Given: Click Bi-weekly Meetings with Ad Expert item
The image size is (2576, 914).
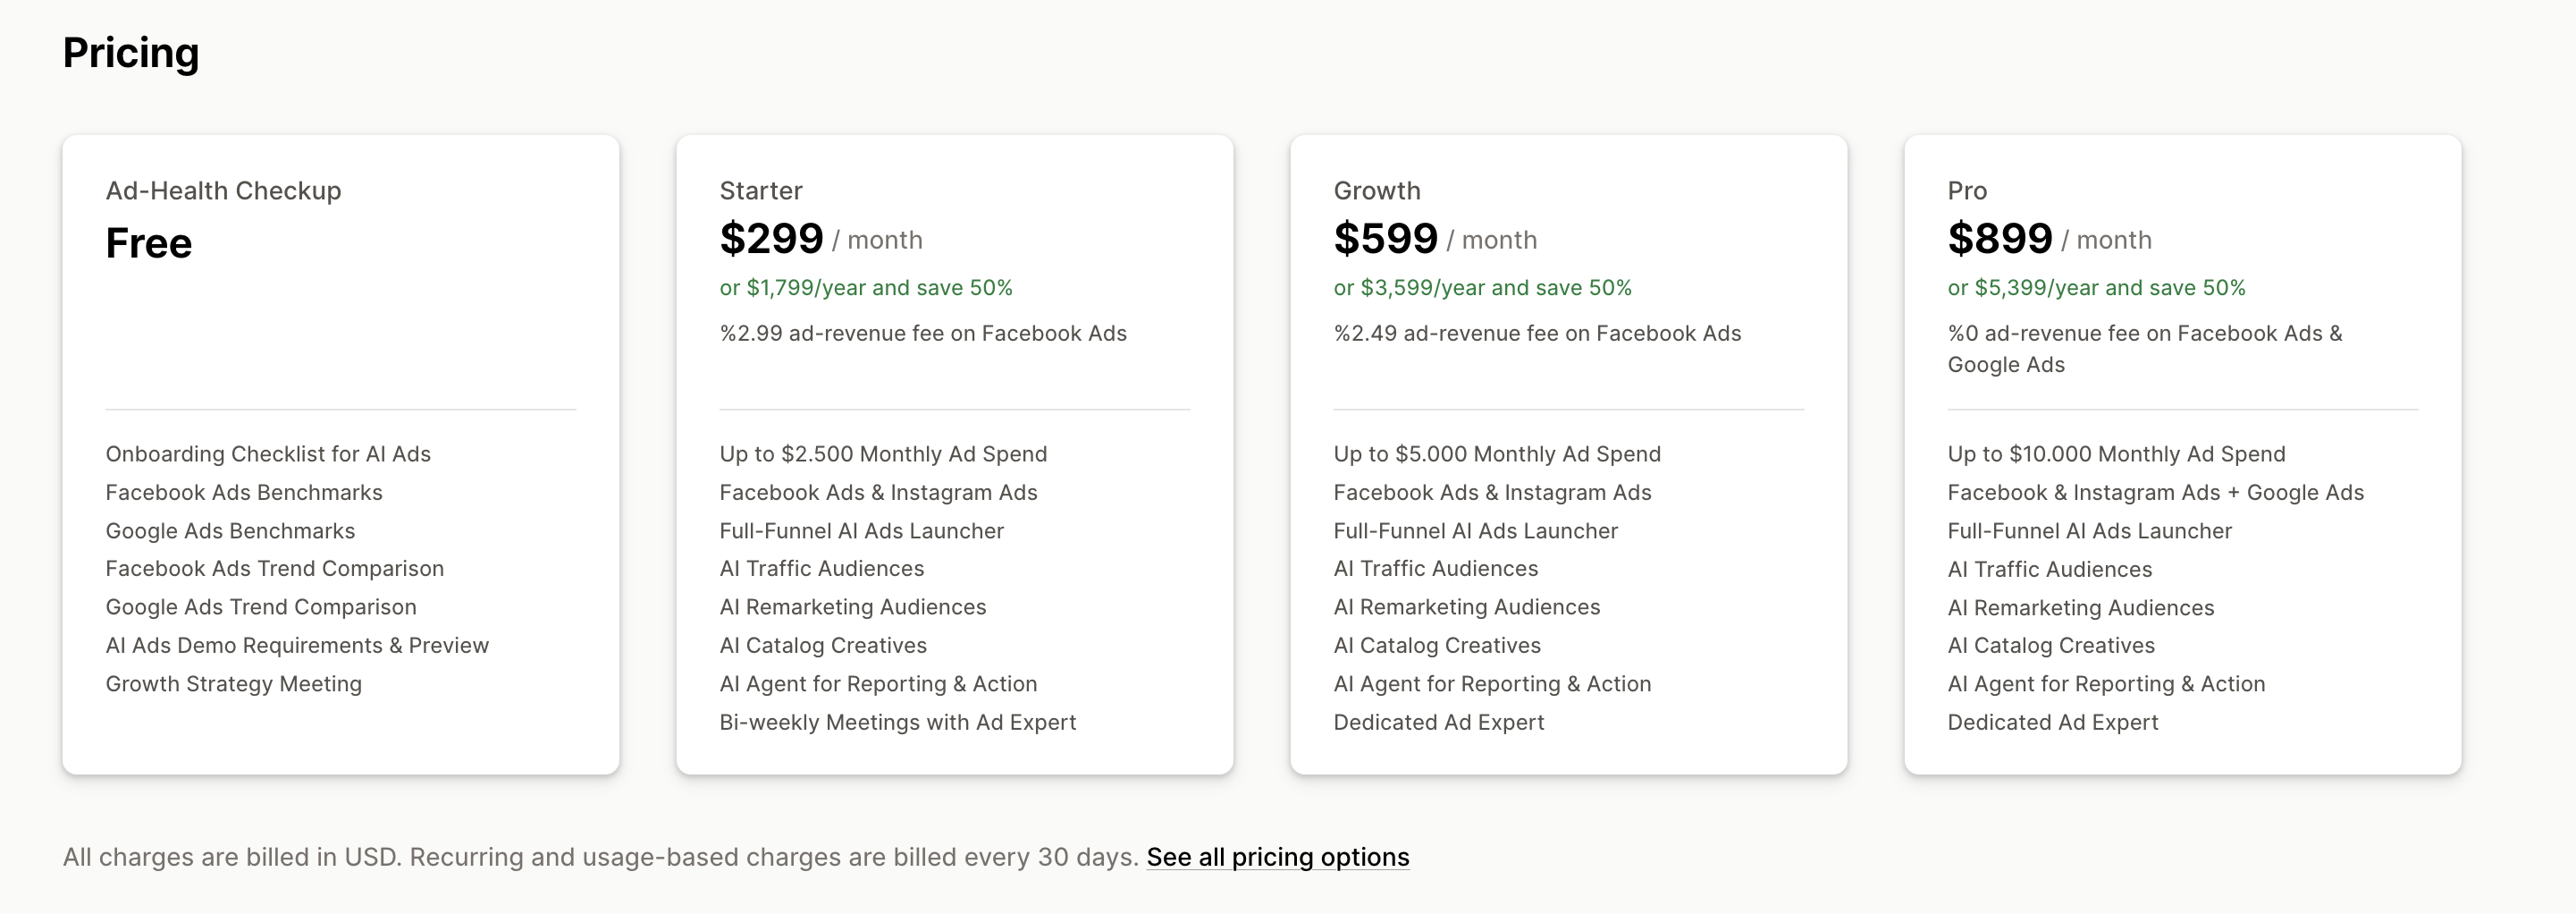Looking at the screenshot, I should tap(897, 722).
